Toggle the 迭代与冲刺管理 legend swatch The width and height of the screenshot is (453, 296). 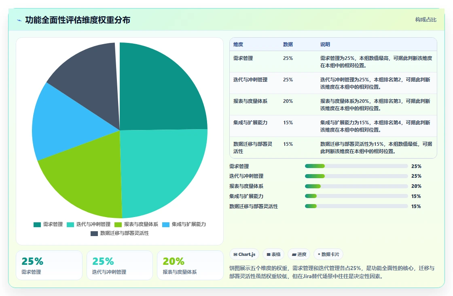pos(70,225)
